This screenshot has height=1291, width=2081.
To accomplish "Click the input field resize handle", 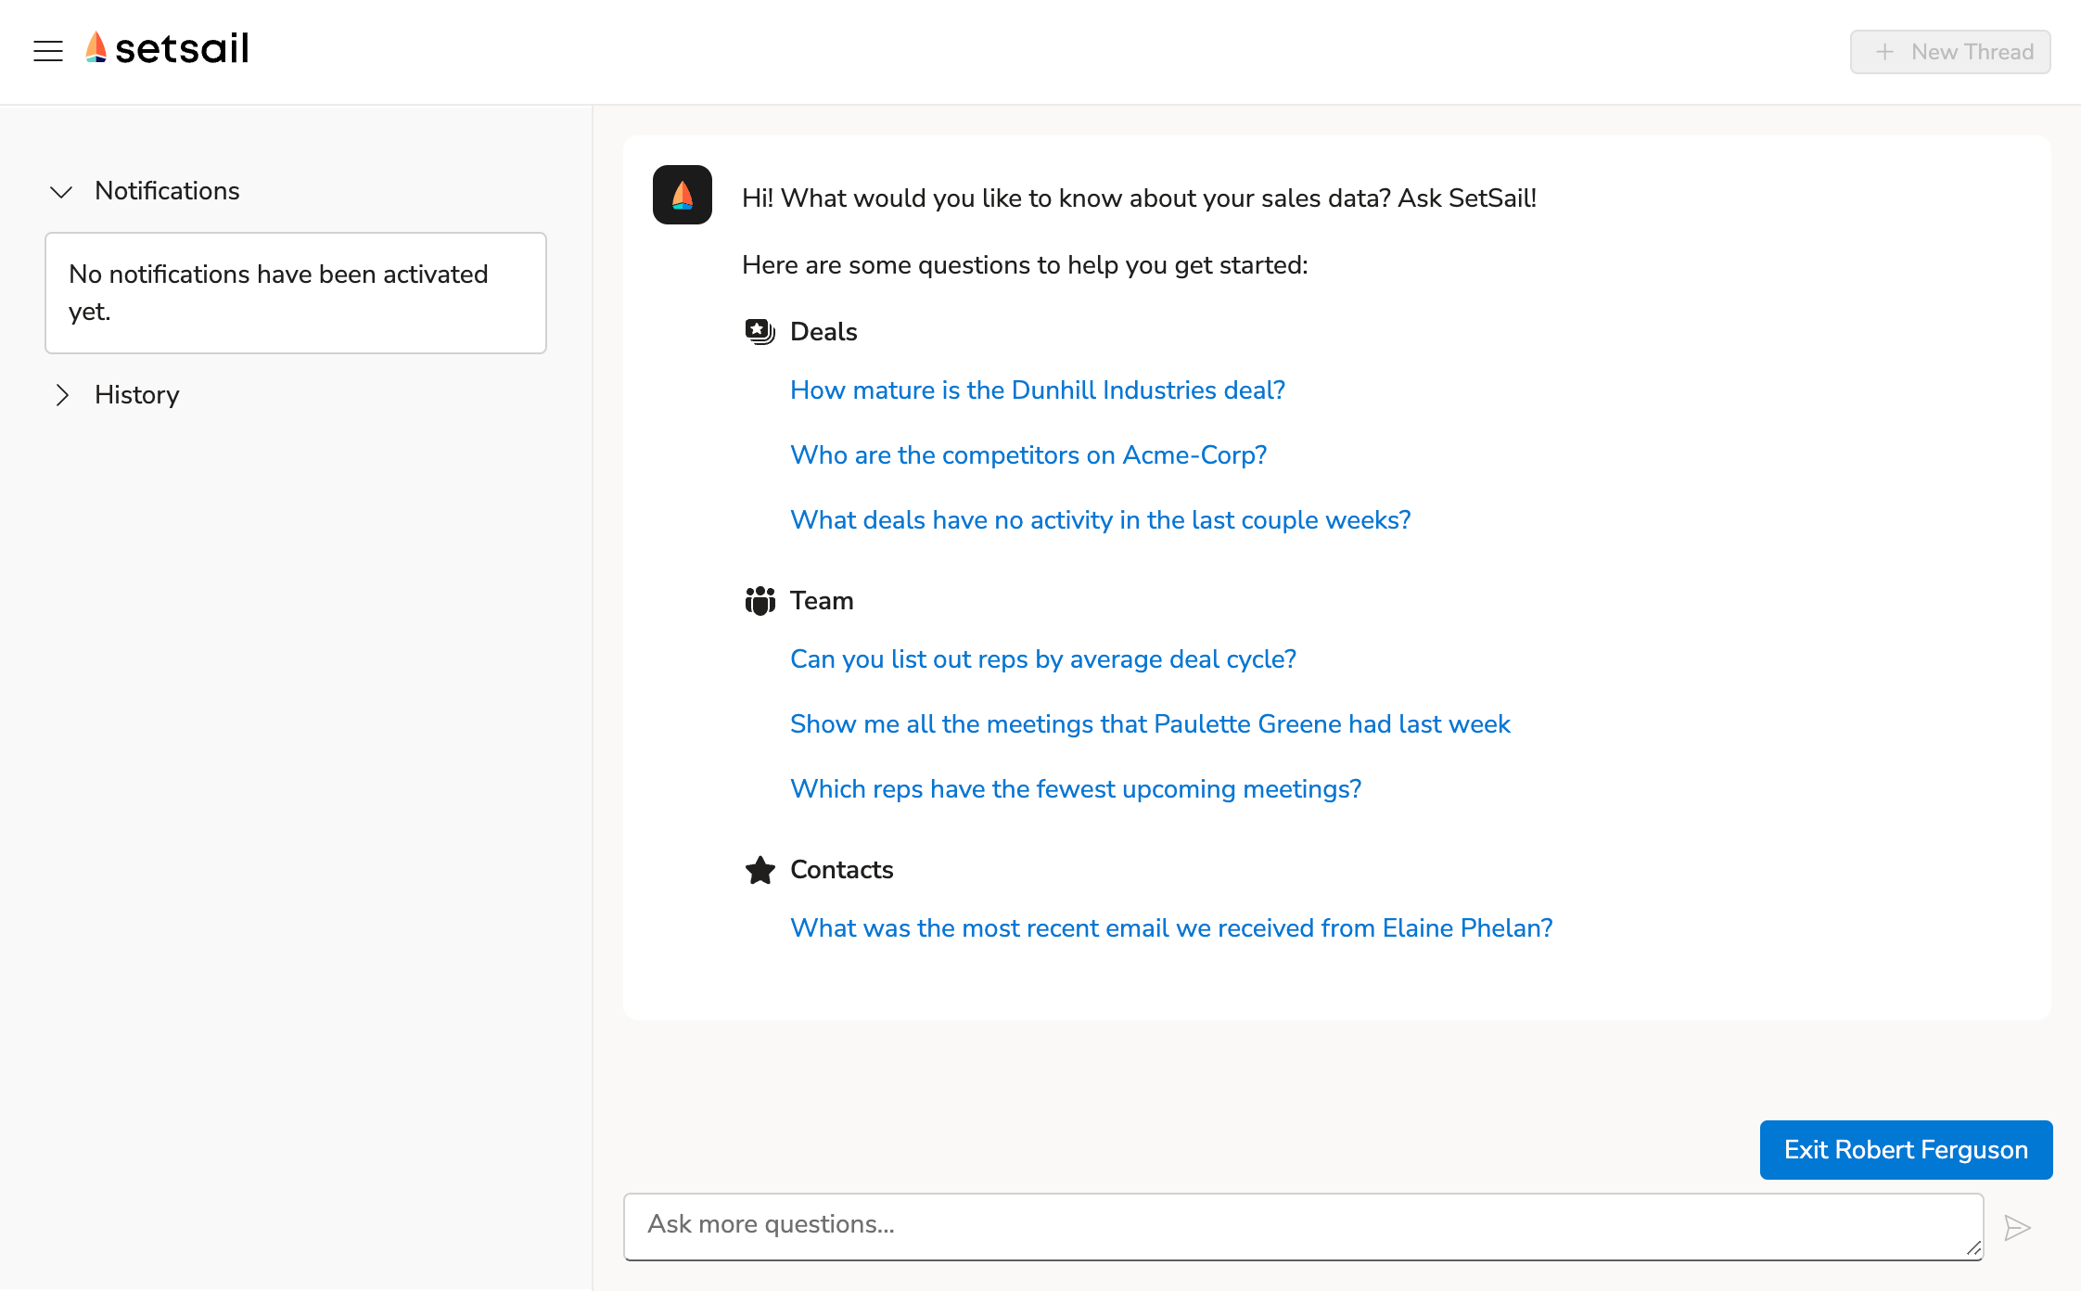I will click(x=1973, y=1249).
